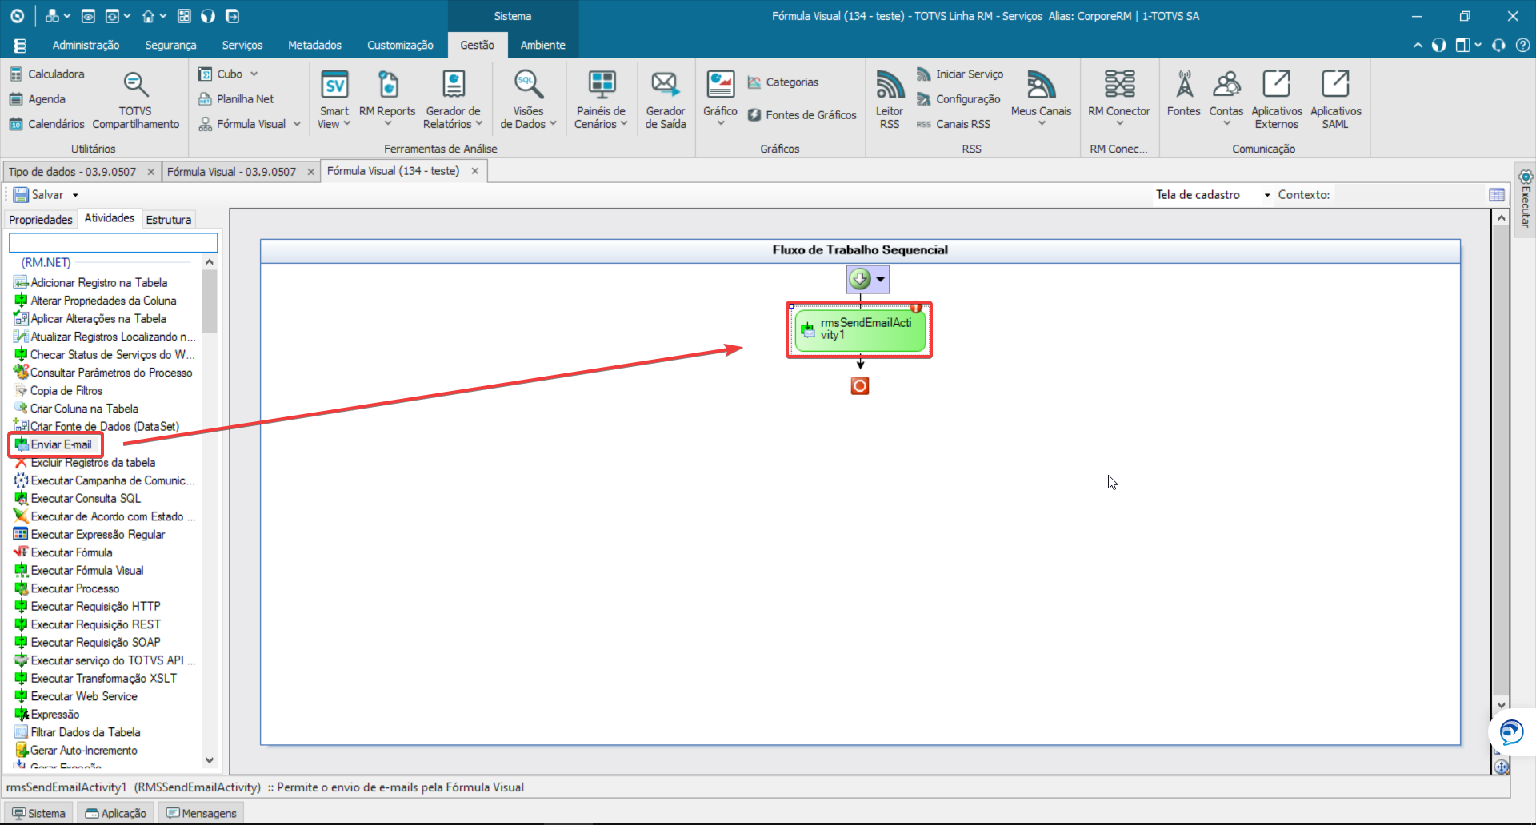Select Adicionar Registro na Tabela activity
Screen dimensions: 1536x825
(90, 282)
